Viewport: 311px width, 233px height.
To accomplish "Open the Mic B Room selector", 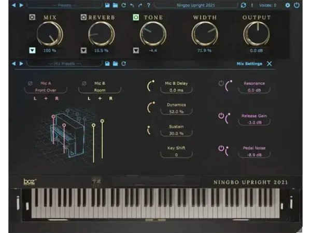I will tap(100, 90).
